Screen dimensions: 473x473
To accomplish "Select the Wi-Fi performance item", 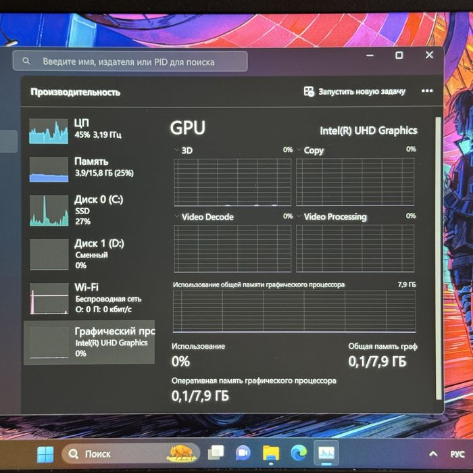I will 89,298.
